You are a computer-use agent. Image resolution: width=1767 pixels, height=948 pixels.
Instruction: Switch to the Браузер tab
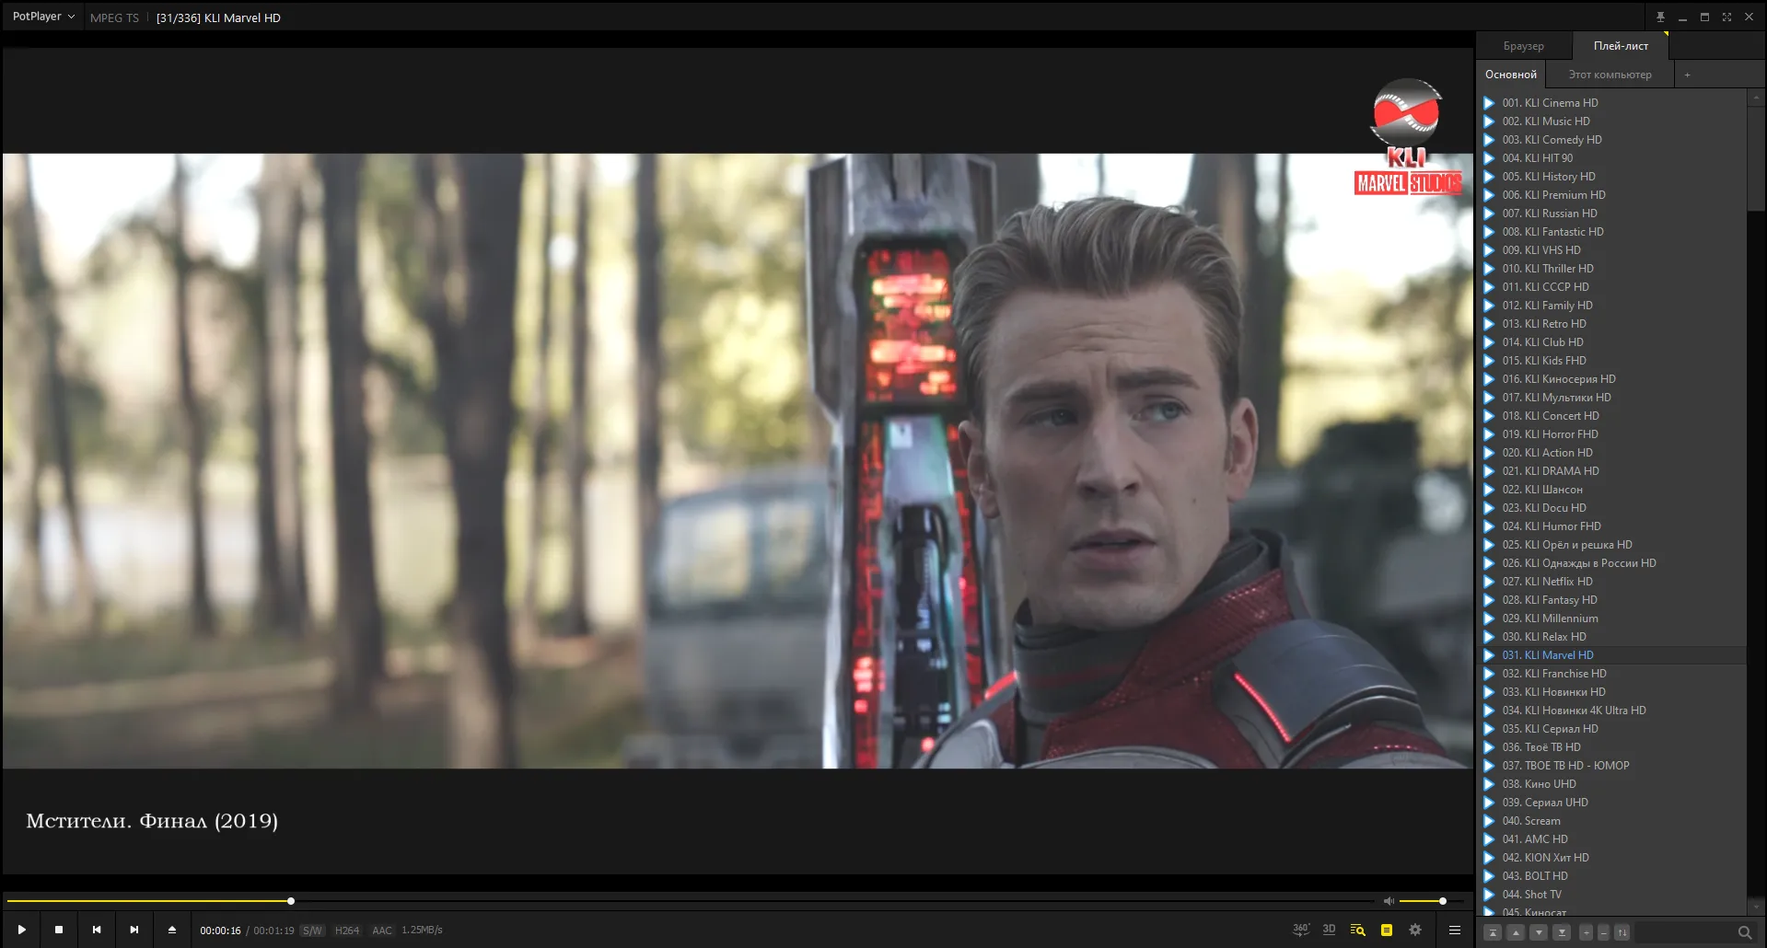click(x=1523, y=46)
